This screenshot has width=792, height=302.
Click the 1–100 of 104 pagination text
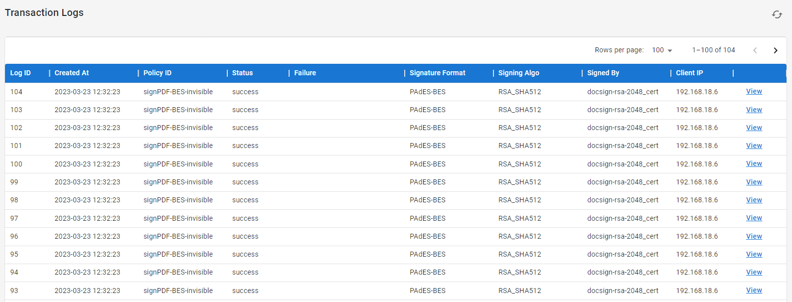[713, 50]
